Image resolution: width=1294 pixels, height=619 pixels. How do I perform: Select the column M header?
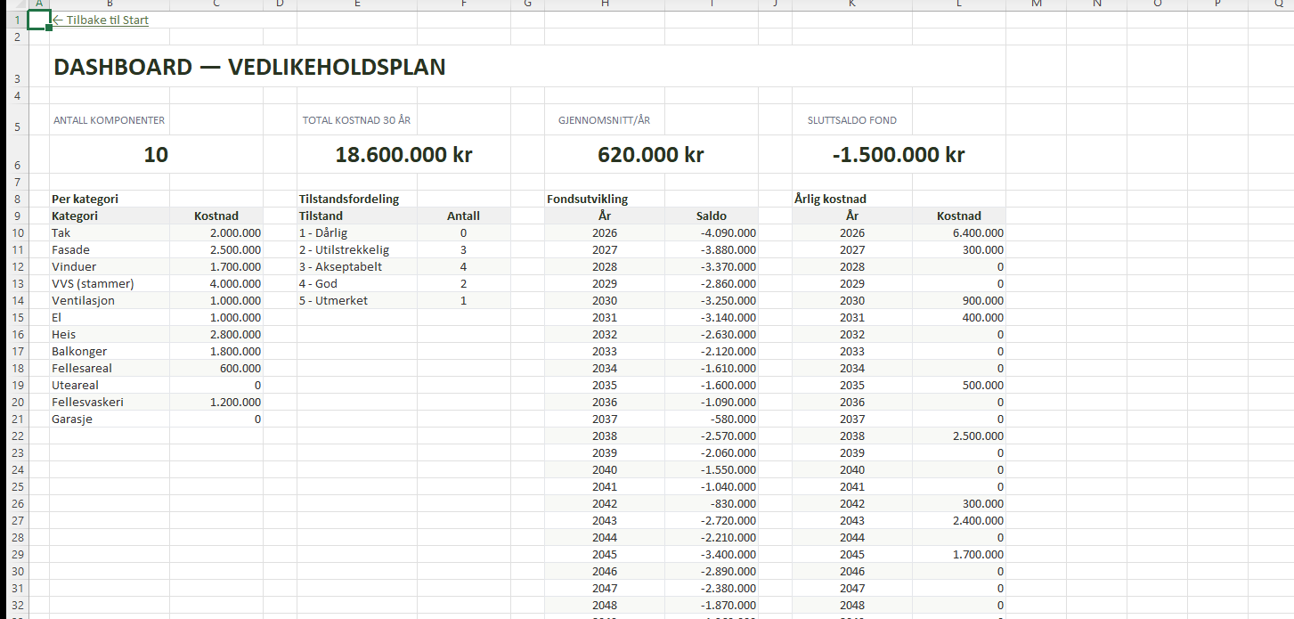tap(1036, 4)
